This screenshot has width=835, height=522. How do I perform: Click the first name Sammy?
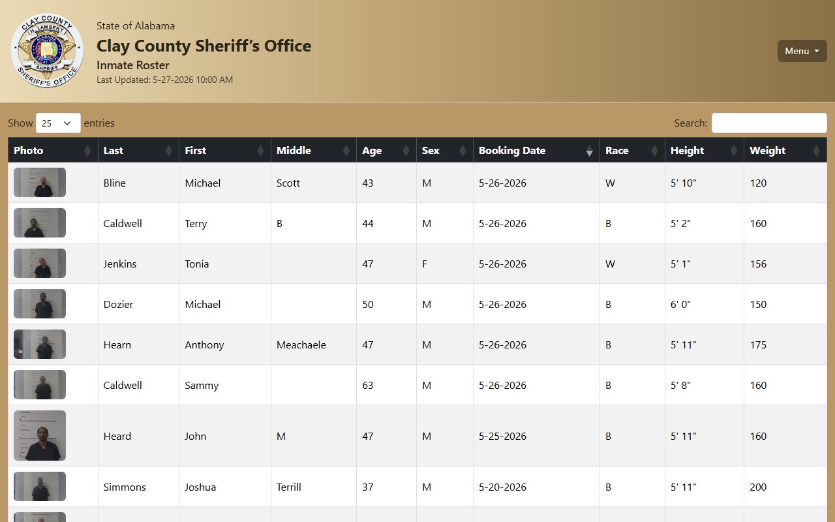(x=202, y=385)
